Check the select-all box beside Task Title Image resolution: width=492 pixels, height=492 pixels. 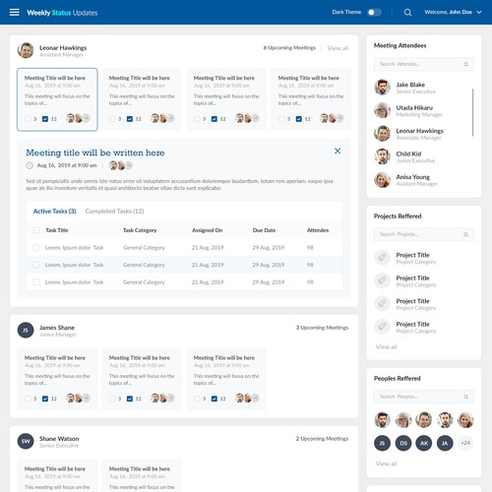(36, 230)
